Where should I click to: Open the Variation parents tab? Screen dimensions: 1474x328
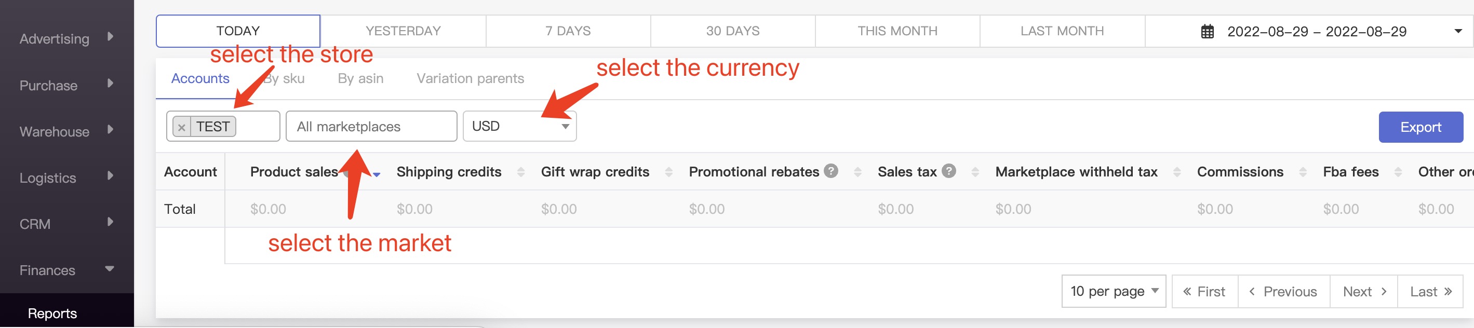tap(470, 78)
